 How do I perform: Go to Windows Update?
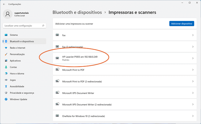click(18, 99)
